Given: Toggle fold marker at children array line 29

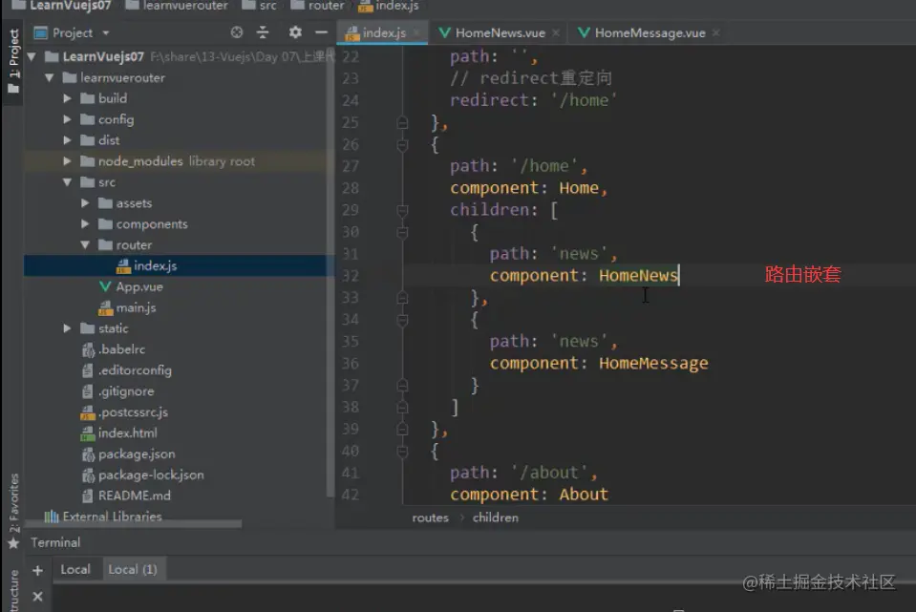Looking at the screenshot, I should click(402, 210).
